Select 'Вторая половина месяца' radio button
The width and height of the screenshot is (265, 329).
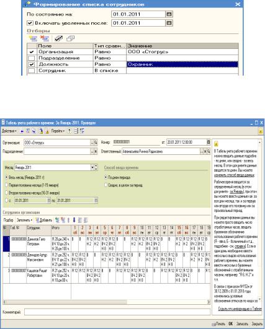[x=6, y=193]
